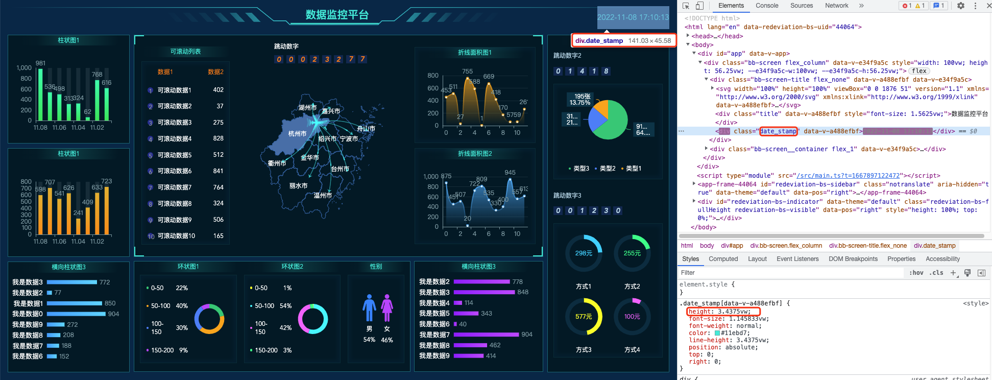Select the 可滚动数据5 list row

point(185,155)
